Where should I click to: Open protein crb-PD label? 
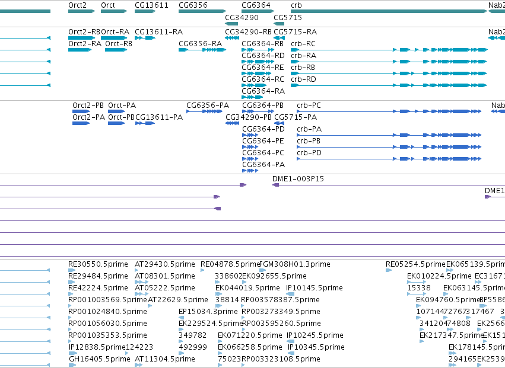(309, 153)
